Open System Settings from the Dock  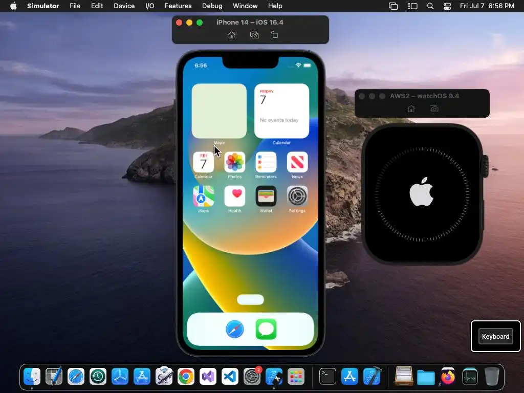coord(252,377)
